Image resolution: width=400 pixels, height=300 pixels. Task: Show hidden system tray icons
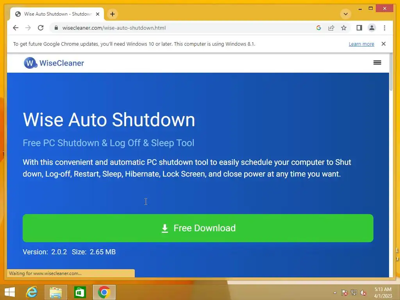tap(335, 293)
